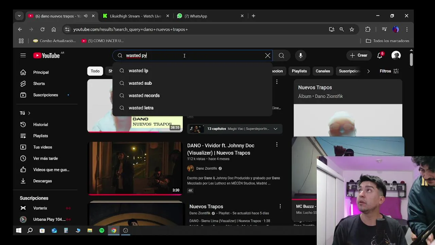Viewport: 435px width, 245px height.
Task: Switch to the WhatsApp browser tab
Action: [196, 16]
